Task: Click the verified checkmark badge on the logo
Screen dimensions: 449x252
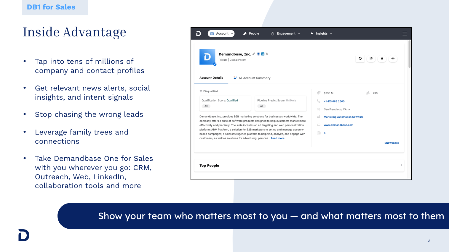Action: point(215,64)
